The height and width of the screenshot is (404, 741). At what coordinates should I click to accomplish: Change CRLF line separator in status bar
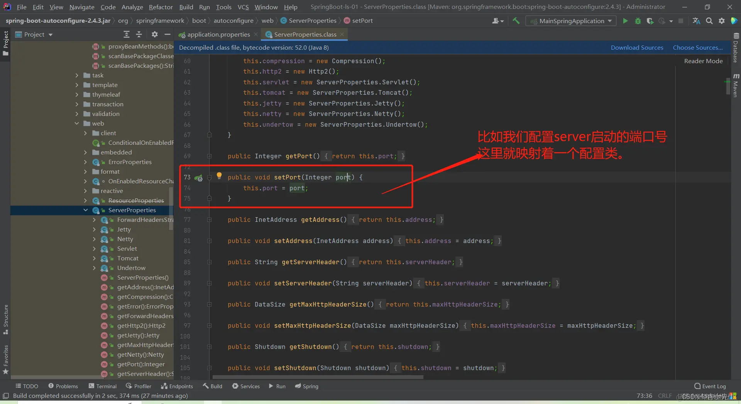pyautogui.click(x=665, y=396)
